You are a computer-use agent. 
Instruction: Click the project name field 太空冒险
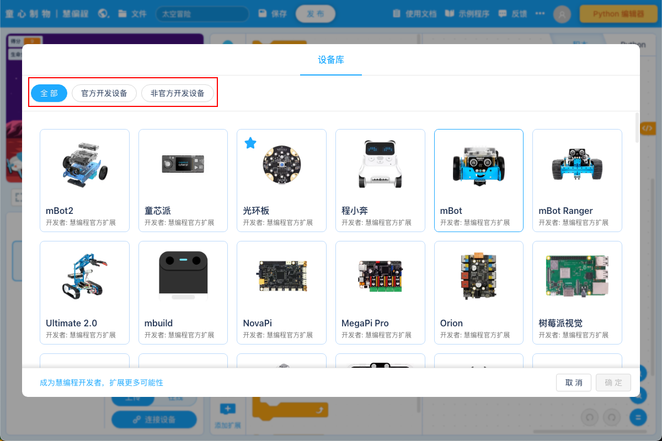click(x=202, y=14)
